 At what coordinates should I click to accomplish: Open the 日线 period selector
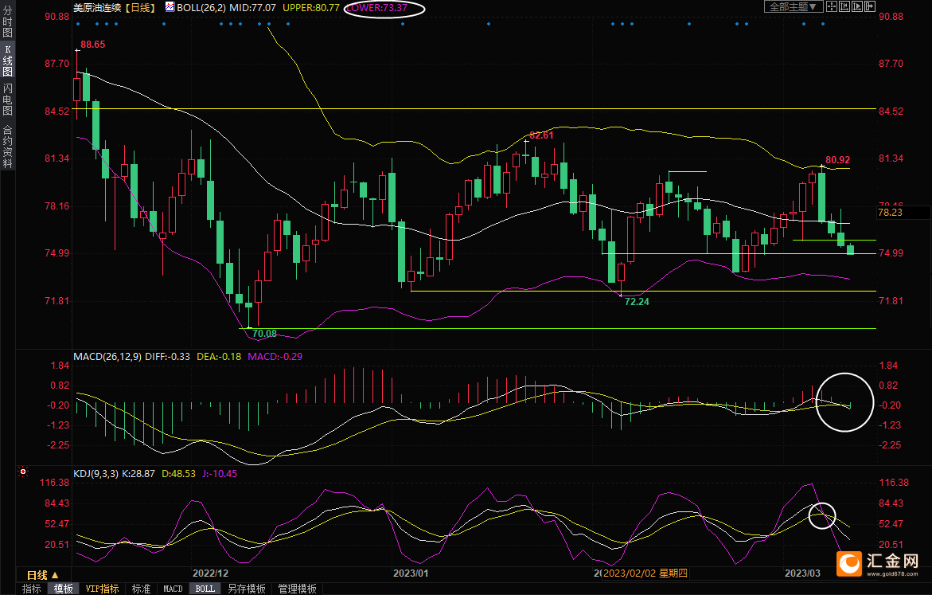click(x=43, y=575)
